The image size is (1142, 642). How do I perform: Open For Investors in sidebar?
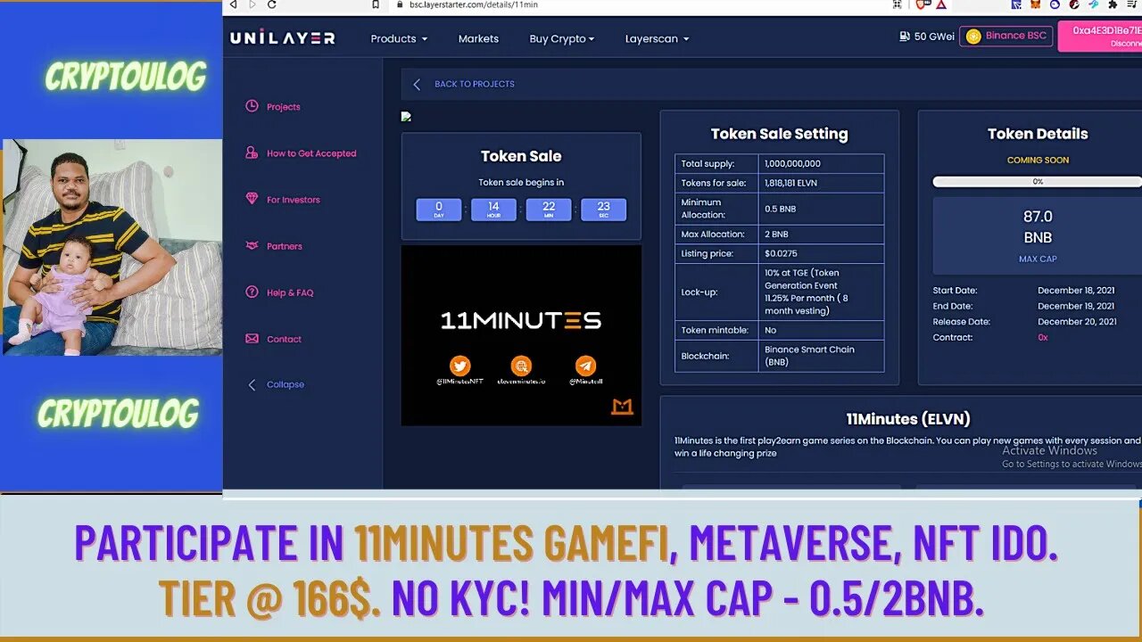pos(294,200)
